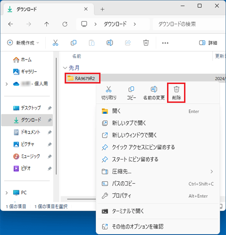Viewport: 226px width, 235px height.
Task: Choose コピー in the context menu
Action: 131,93
